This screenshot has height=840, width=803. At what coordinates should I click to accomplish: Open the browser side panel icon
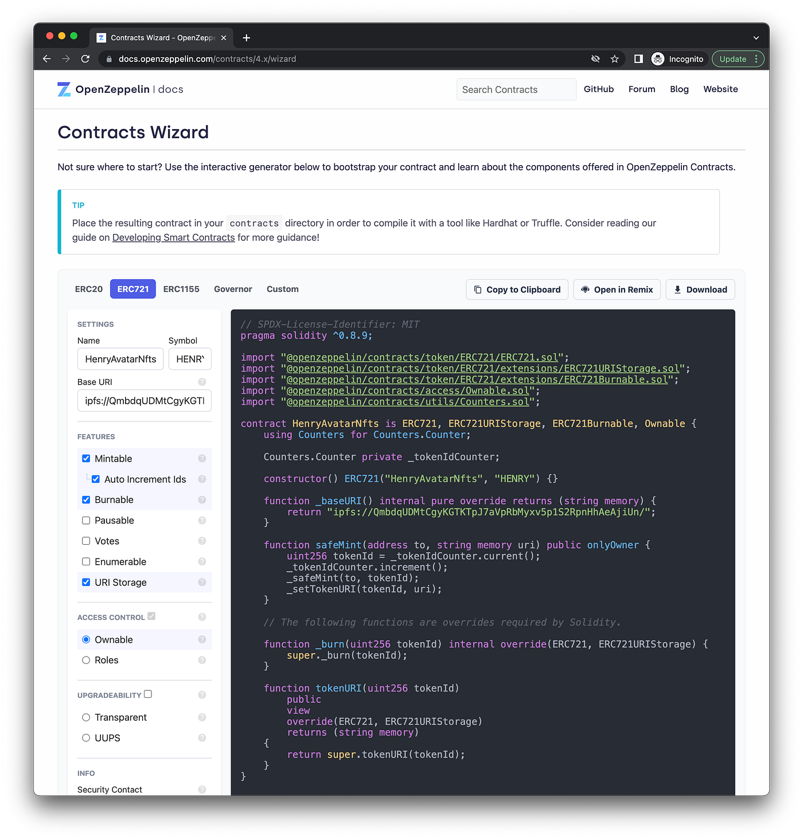point(638,59)
